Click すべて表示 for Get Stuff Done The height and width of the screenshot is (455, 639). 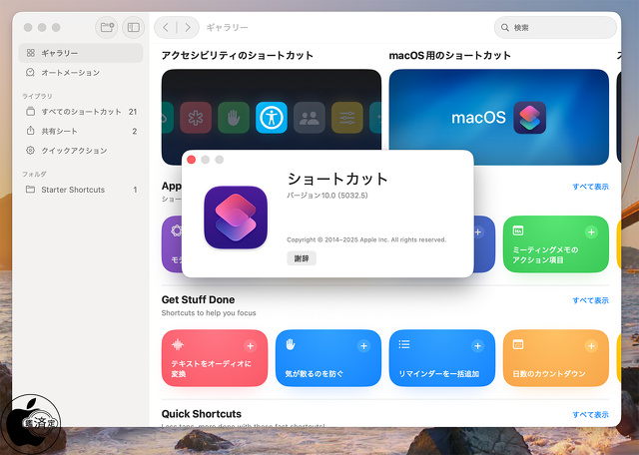590,300
